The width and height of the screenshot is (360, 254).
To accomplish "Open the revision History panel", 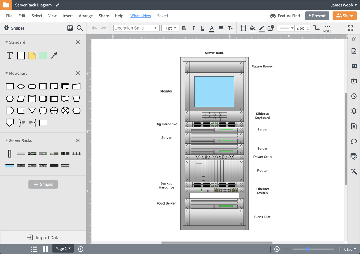I will click(x=354, y=96).
